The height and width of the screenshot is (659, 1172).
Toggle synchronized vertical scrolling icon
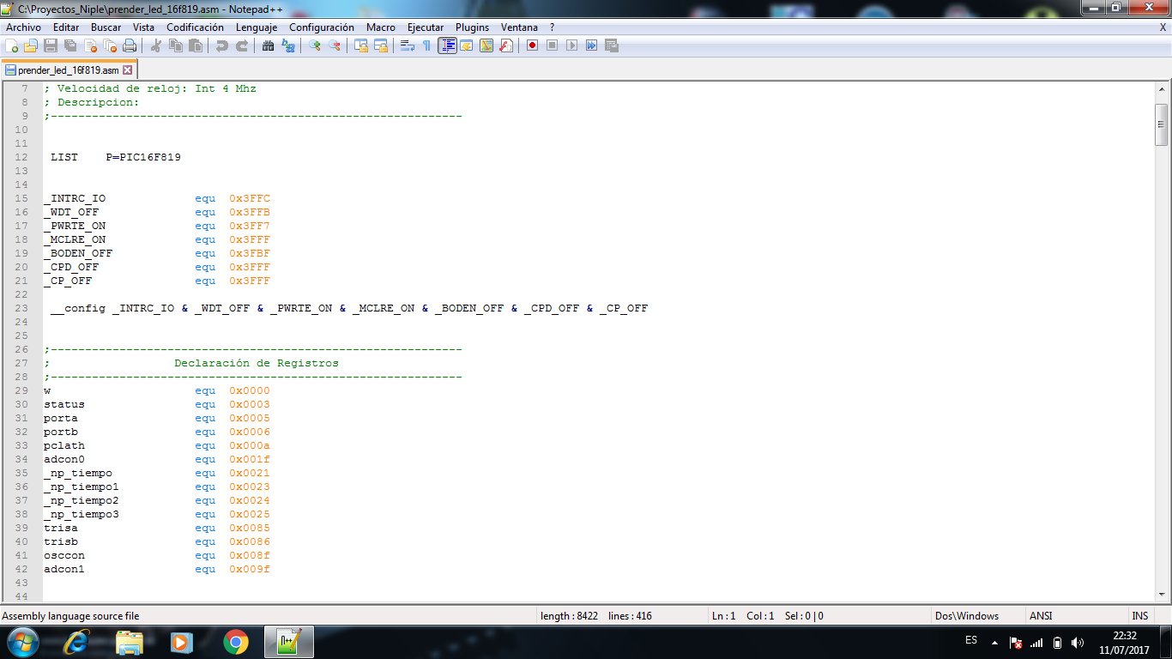[x=361, y=45]
